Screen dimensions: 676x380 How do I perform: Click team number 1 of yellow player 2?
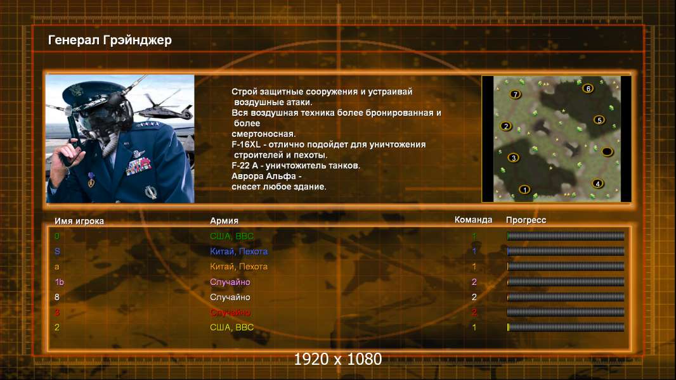(x=474, y=327)
